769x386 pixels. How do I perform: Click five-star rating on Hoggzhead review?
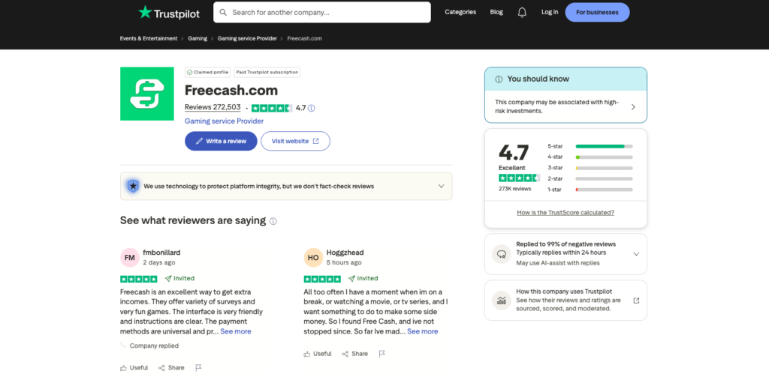[x=322, y=279]
